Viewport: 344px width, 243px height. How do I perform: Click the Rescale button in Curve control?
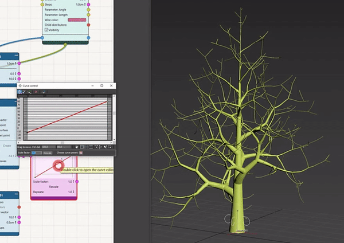click(x=48, y=153)
